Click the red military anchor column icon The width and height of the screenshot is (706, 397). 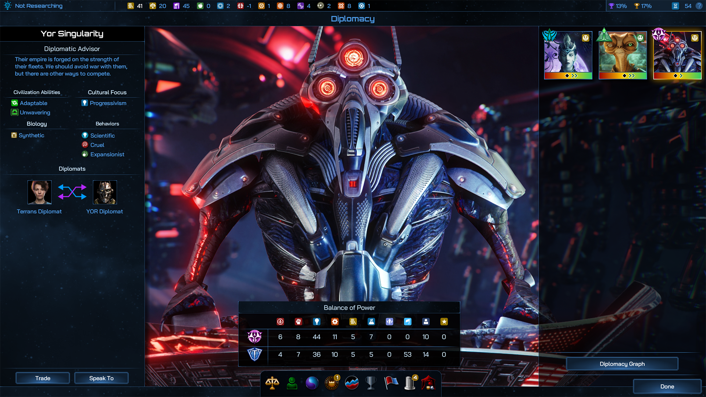[x=280, y=322]
